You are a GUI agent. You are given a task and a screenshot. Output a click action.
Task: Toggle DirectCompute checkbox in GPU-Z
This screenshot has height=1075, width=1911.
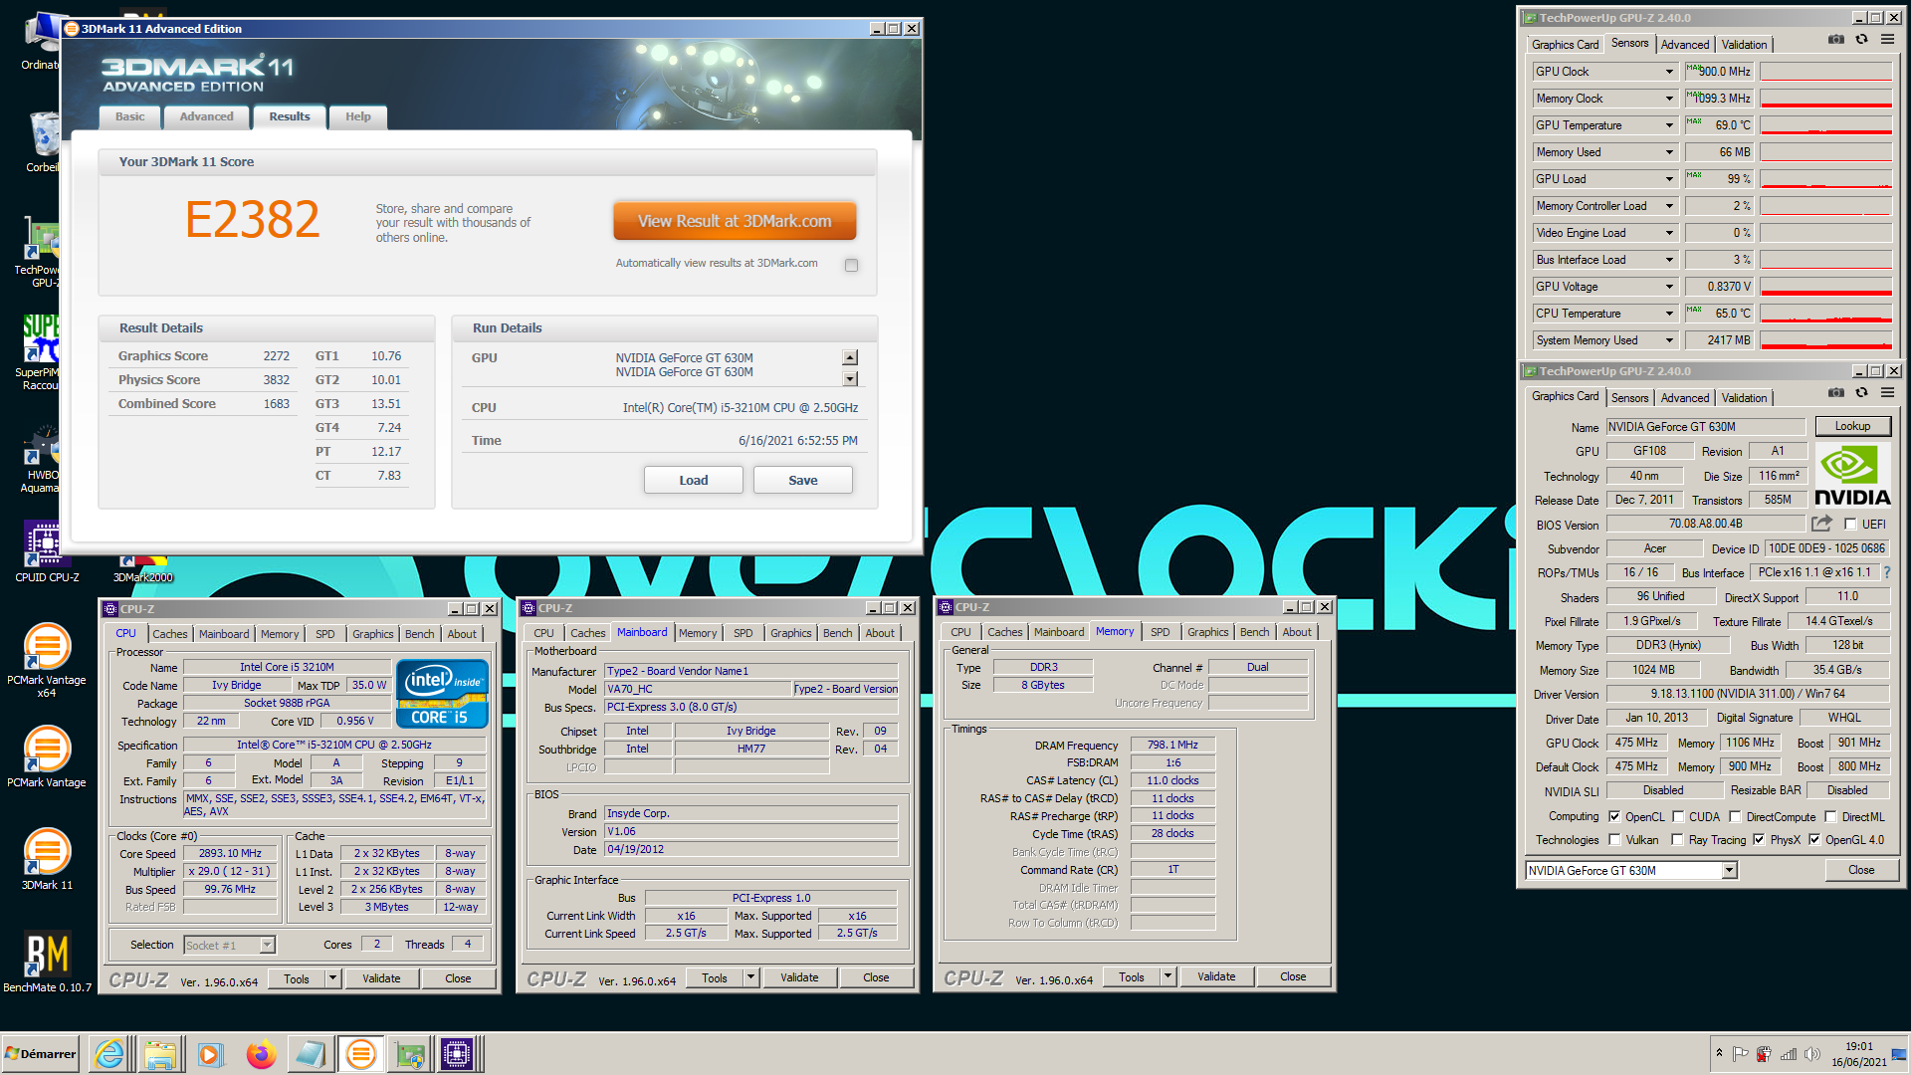click(1735, 817)
